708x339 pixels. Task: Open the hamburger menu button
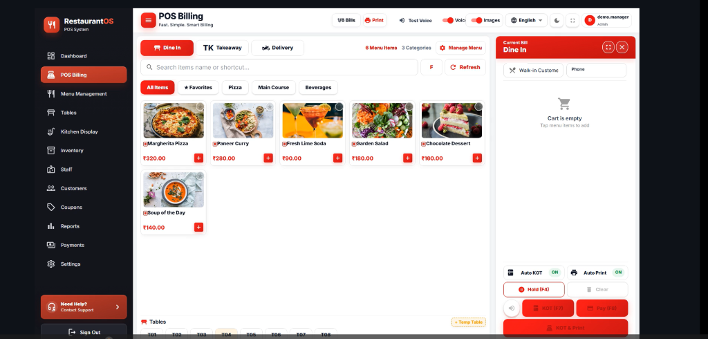[x=148, y=20]
